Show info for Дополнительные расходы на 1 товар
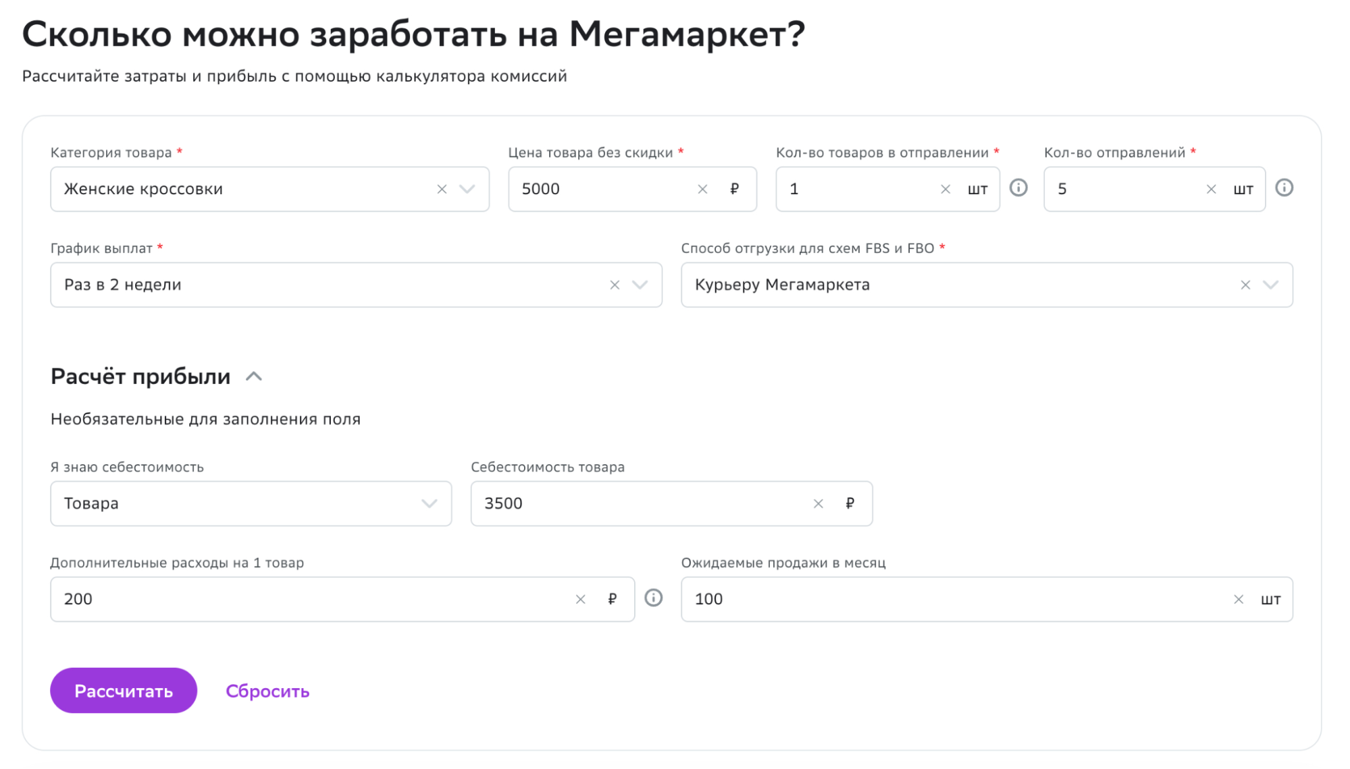 click(653, 598)
